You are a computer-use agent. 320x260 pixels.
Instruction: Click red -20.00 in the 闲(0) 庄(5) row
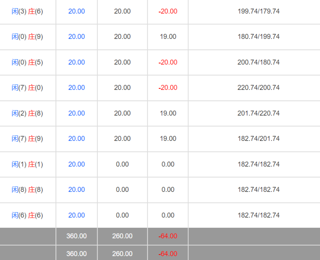pyautogui.click(x=168, y=62)
